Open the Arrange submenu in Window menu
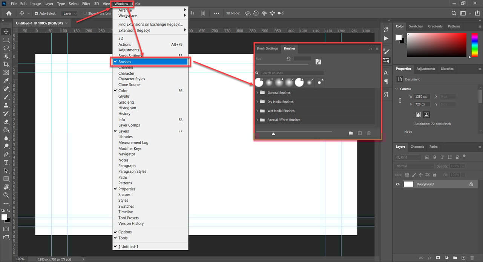This screenshot has height=262, width=483. tap(150, 10)
